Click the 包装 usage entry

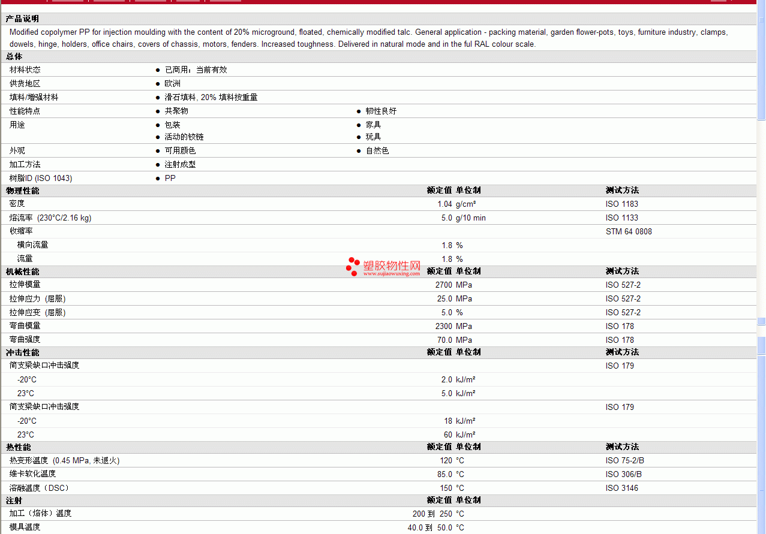click(x=172, y=125)
